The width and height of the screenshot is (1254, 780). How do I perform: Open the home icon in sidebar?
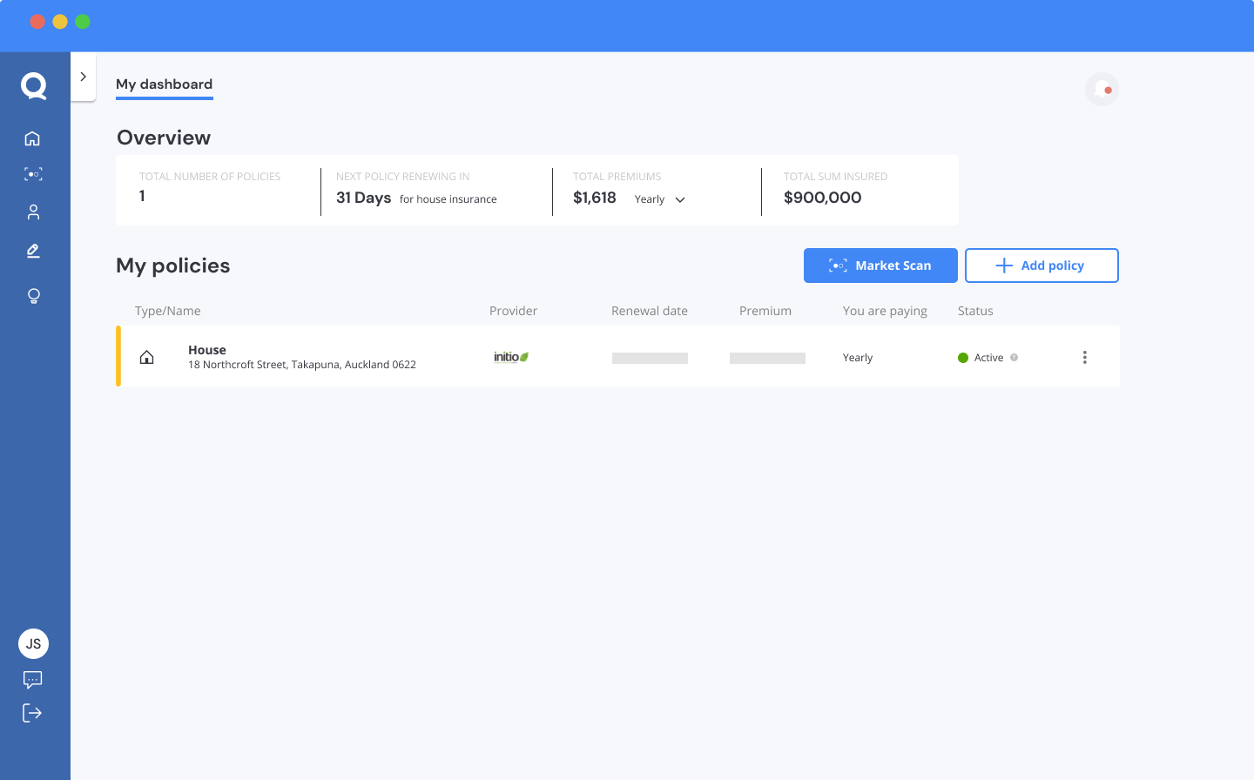(32, 138)
